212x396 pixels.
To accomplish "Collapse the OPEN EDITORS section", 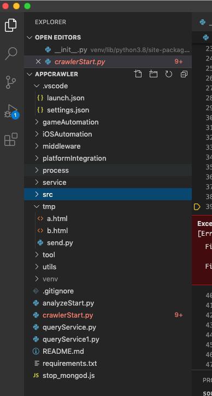I will [x=30, y=37].
